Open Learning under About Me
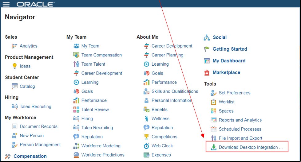The width and height of the screenshot is (301, 162). pyautogui.click(x=160, y=64)
